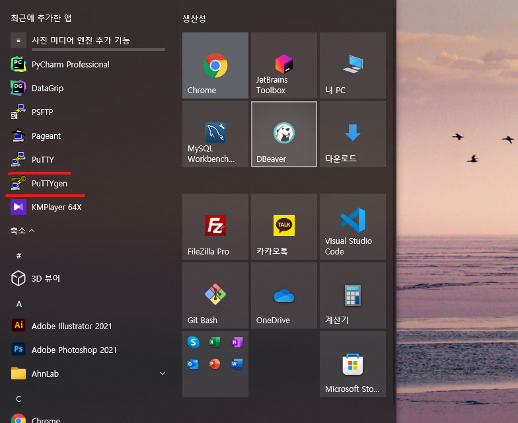Open the 카카오톡 tile

284,226
